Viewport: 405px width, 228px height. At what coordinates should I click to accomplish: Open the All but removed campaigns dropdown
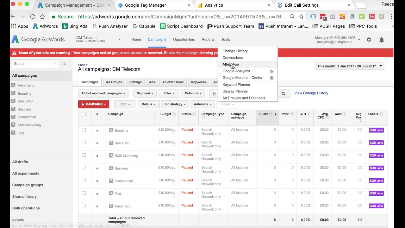pyautogui.click(x=103, y=93)
